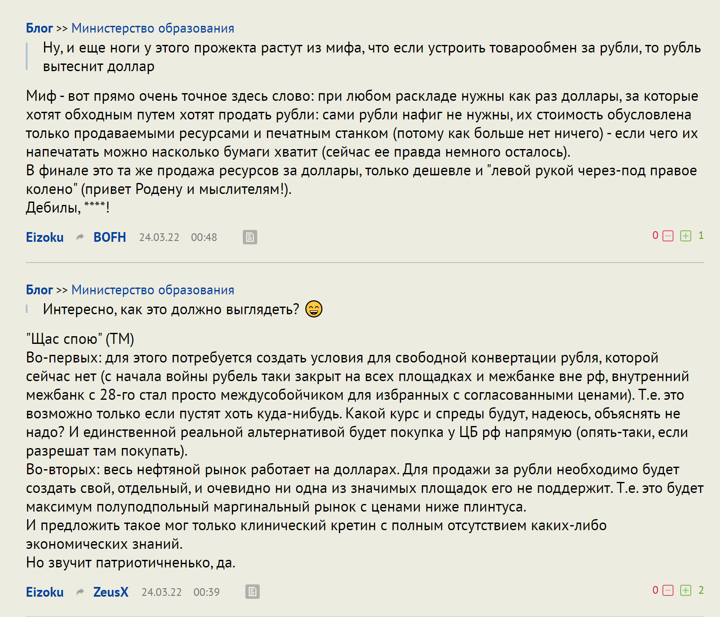Open Eizoku's profile from the second comment
The width and height of the screenshot is (720, 617).
45,592
